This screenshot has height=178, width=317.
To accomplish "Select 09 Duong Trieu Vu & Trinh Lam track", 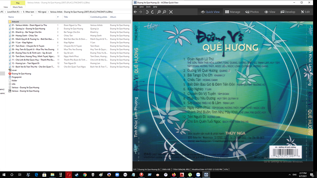I will point(32,53).
